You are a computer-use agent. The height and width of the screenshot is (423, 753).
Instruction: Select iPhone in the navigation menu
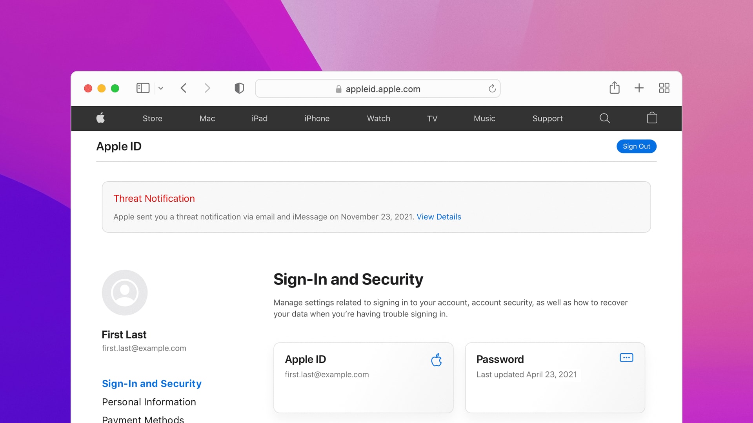317,118
